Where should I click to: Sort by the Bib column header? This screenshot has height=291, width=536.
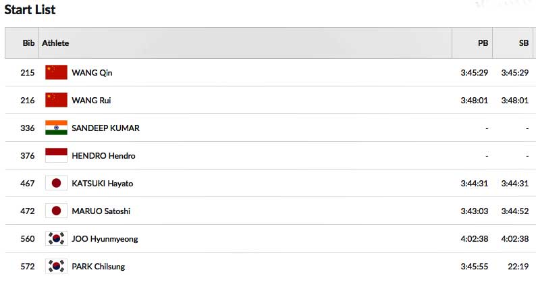(28, 43)
